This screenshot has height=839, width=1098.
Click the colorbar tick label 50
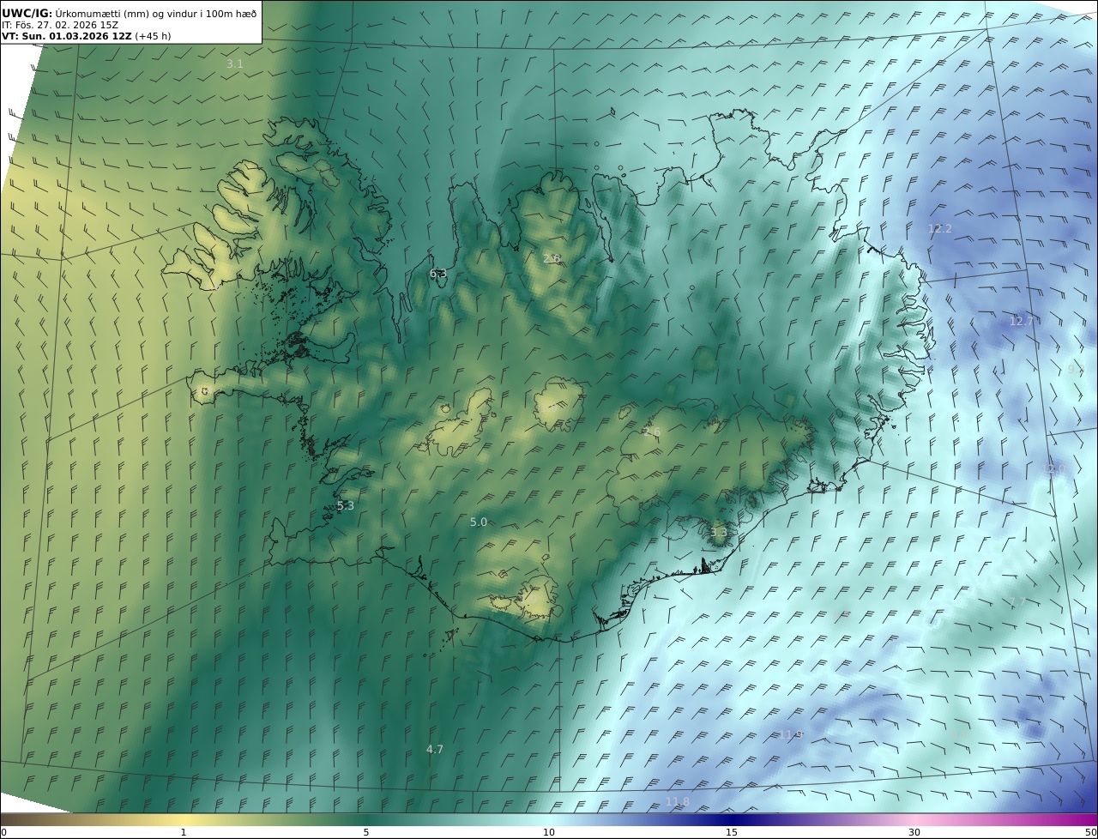point(1090,833)
